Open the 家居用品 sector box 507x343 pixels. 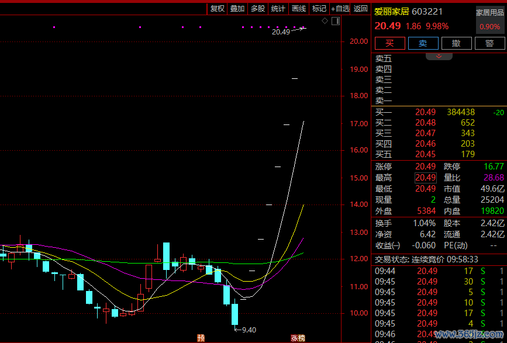490,20
